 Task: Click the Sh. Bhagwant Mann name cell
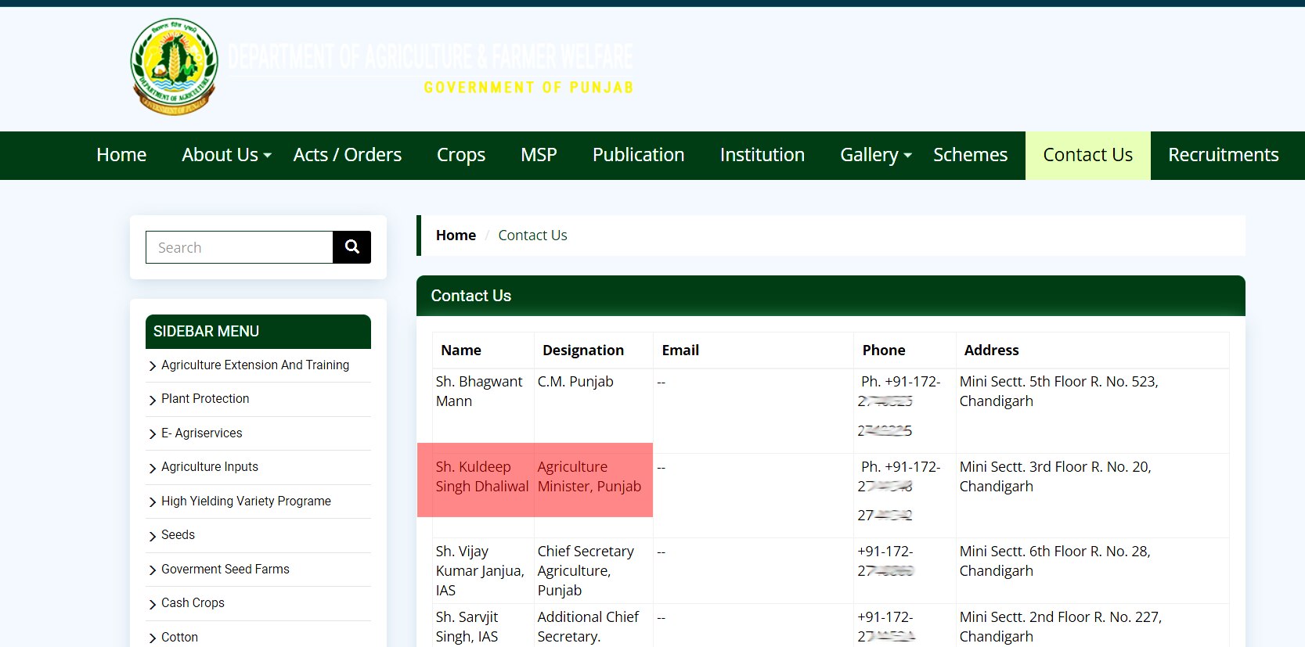click(x=483, y=411)
